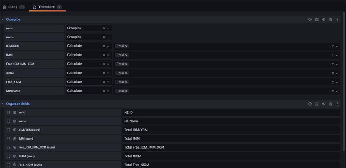This screenshot has width=346, height=168.
Task: Hide the ne-id field in Organize fields
Action: click(x=15, y=112)
